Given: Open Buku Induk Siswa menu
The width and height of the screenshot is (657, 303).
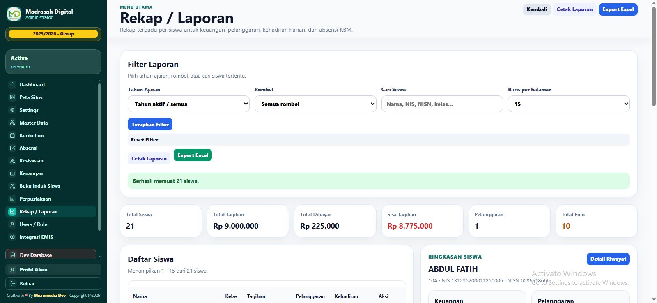Looking at the screenshot, I should tap(51, 186).
